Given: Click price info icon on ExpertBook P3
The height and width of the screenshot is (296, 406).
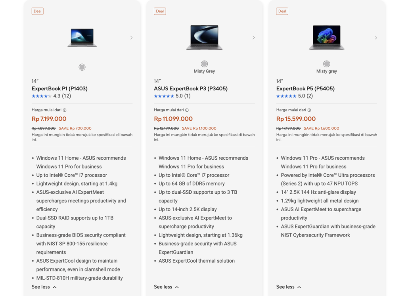Looking at the screenshot, I should click(x=187, y=110).
